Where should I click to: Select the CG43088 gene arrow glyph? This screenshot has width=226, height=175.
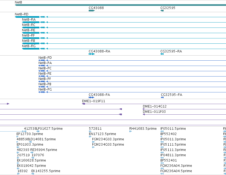click(92, 11)
